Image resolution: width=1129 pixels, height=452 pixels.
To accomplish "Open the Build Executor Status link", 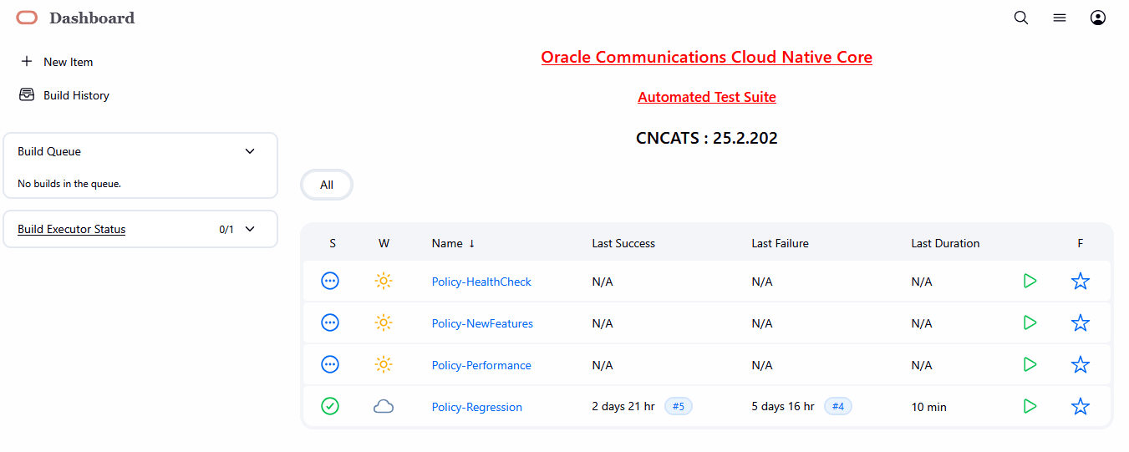I will [x=72, y=229].
